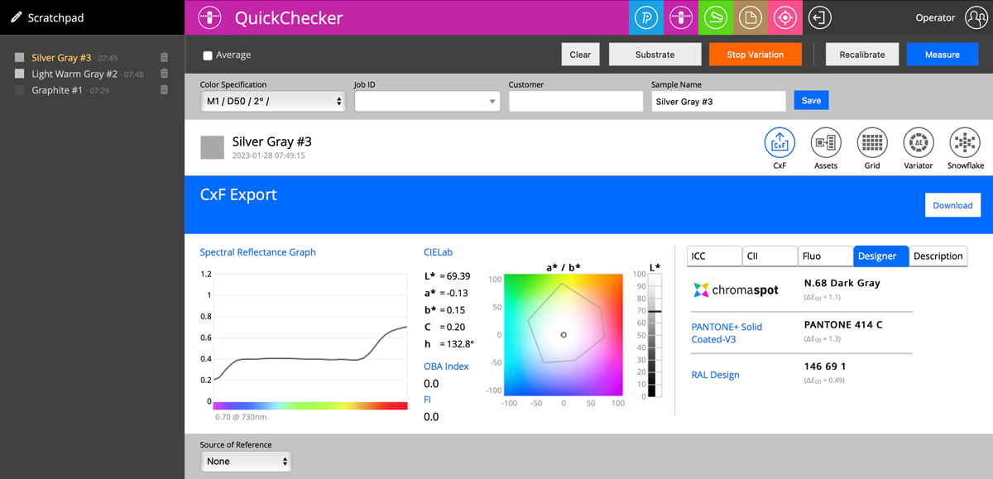
Task: Open the brown document module icon
Action: (750, 17)
